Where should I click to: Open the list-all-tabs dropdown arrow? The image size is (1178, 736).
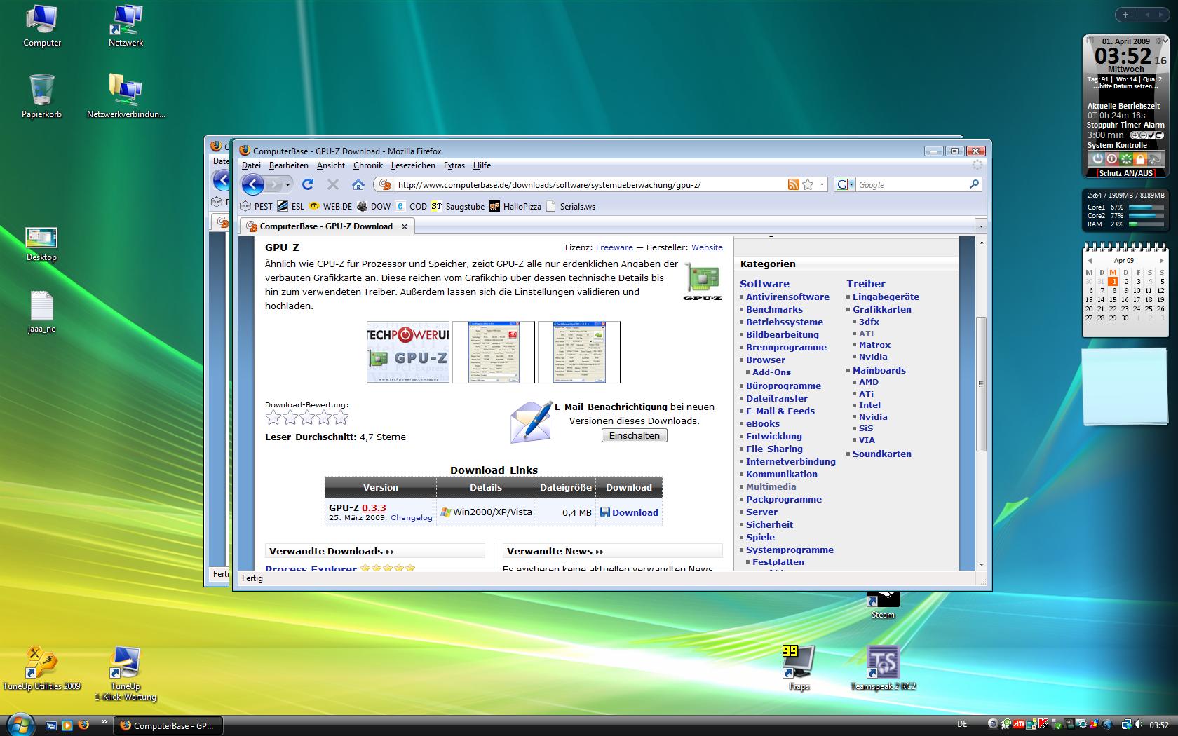(x=980, y=226)
